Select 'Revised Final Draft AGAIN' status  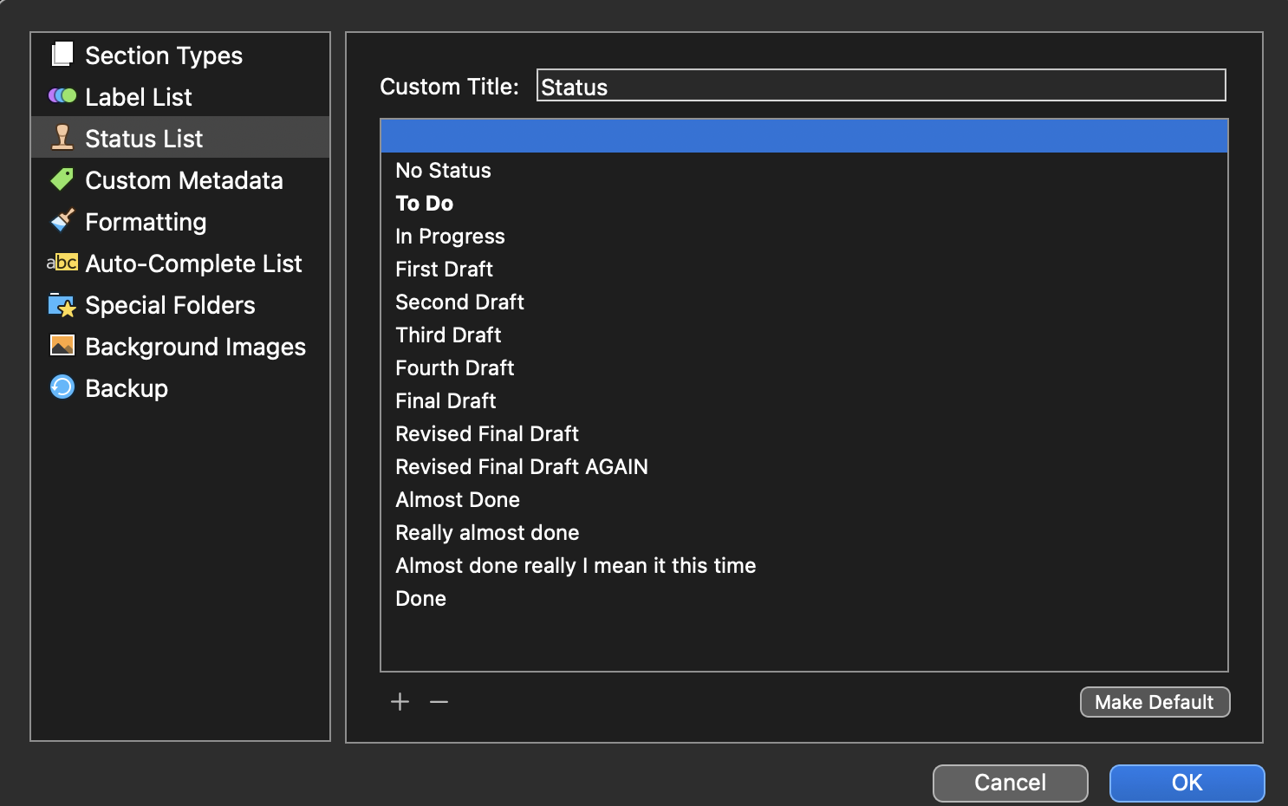click(804, 466)
